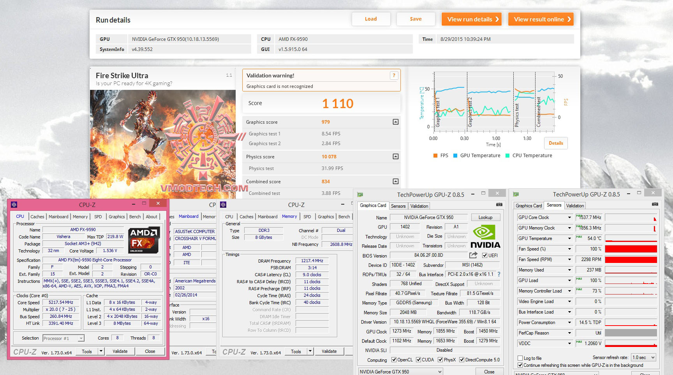
Task: Click the Fire Strike Ultra preview image
Action: pos(163,144)
